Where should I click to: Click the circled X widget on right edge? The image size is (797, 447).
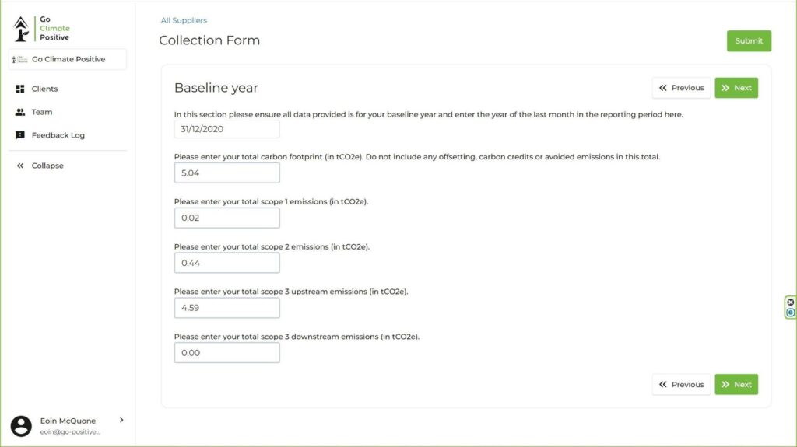tap(791, 302)
